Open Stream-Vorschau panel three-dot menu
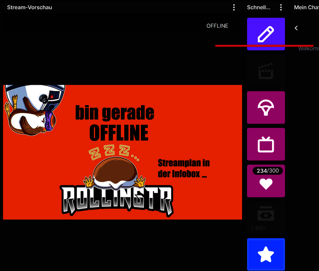This screenshot has width=319, height=271. (234, 7)
